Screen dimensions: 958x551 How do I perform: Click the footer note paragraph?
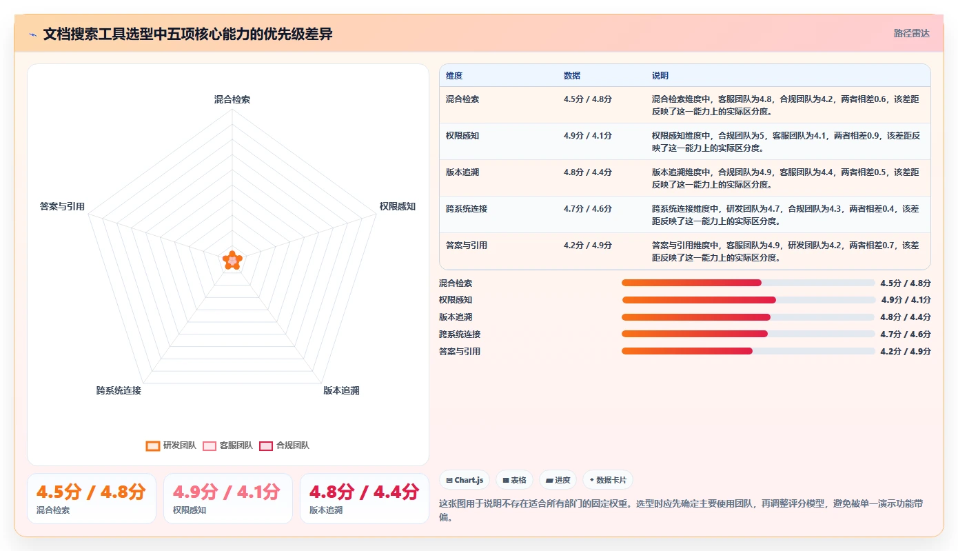tap(684, 510)
